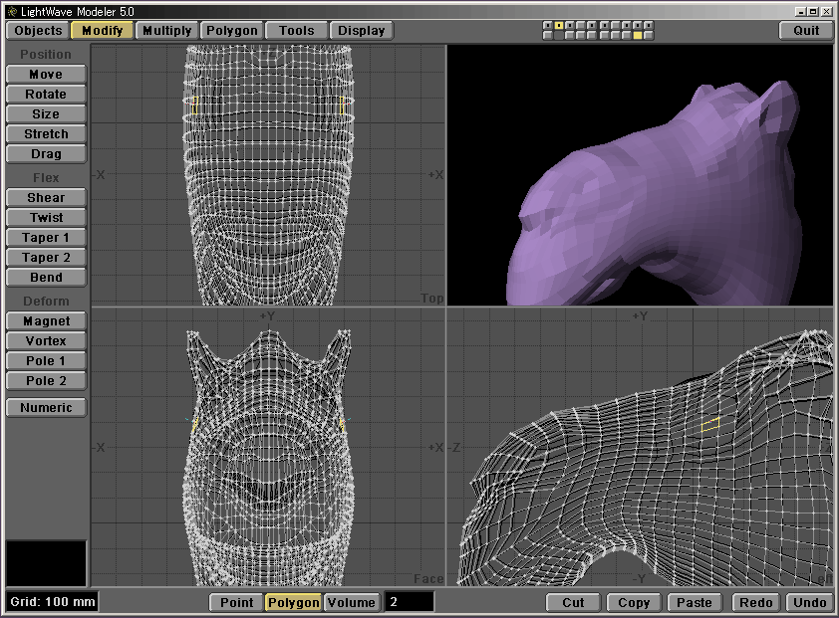Open the Objects menu tab
The image size is (839, 618).
tap(39, 30)
